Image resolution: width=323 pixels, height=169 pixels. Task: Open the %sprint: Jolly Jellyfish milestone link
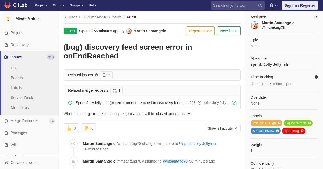(197, 144)
